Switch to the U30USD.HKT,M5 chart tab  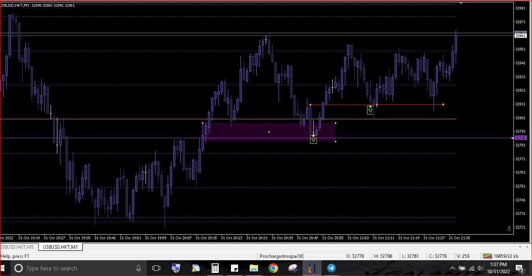click(17, 247)
